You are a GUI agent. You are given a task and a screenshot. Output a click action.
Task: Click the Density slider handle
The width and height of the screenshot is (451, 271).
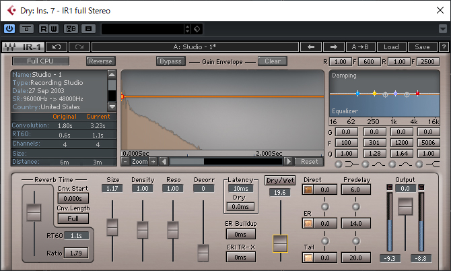click(x=143, y=230)
